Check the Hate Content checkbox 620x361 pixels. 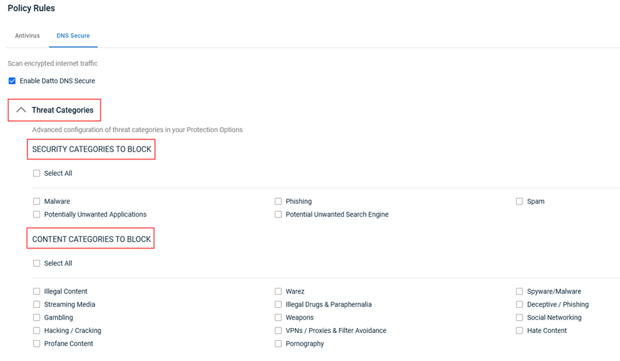(x=520, y=331)
